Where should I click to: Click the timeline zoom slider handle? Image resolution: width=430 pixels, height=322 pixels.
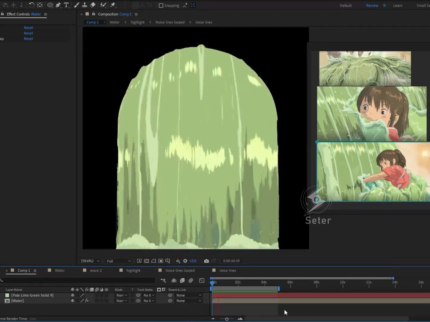click(x=227, y=319)
